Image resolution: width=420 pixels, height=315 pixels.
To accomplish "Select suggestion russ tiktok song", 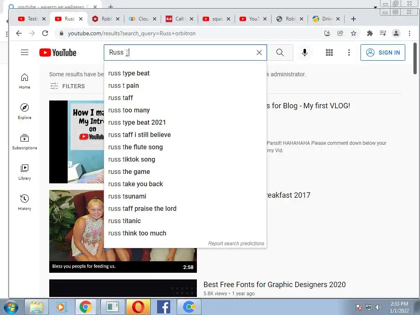I will point(185,160).
